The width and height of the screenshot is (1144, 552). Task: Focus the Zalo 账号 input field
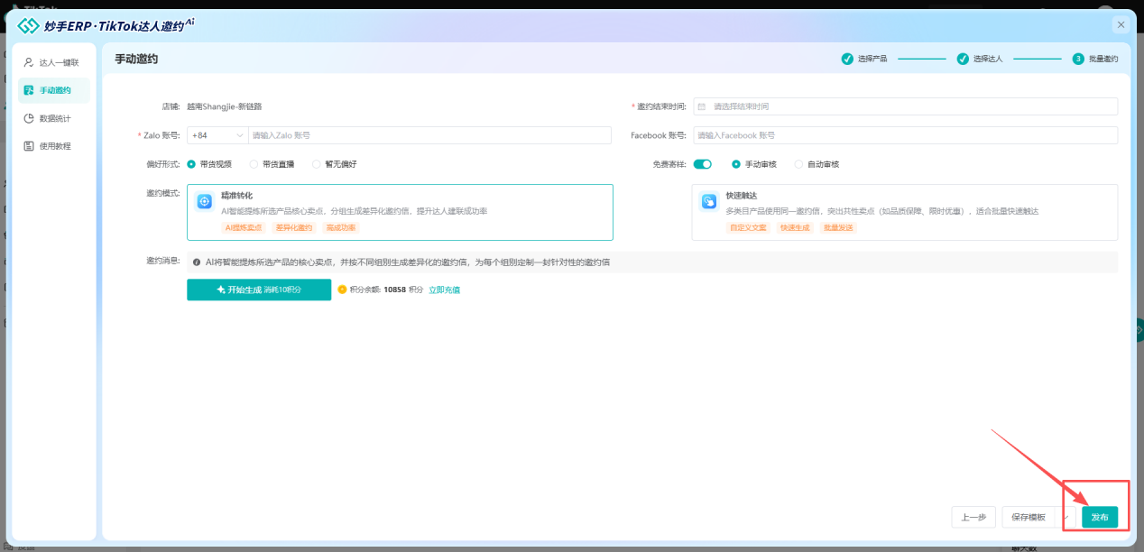430,135
